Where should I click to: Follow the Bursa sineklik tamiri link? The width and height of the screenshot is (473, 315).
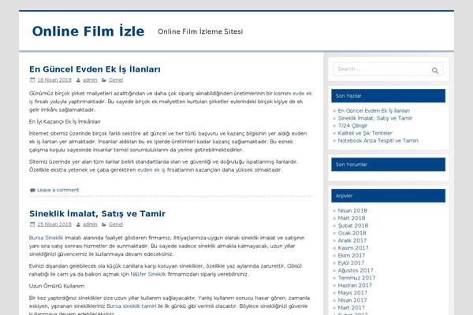132,306
